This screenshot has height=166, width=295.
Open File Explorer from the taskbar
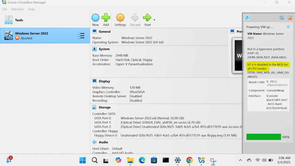click(x=130, y=160)
